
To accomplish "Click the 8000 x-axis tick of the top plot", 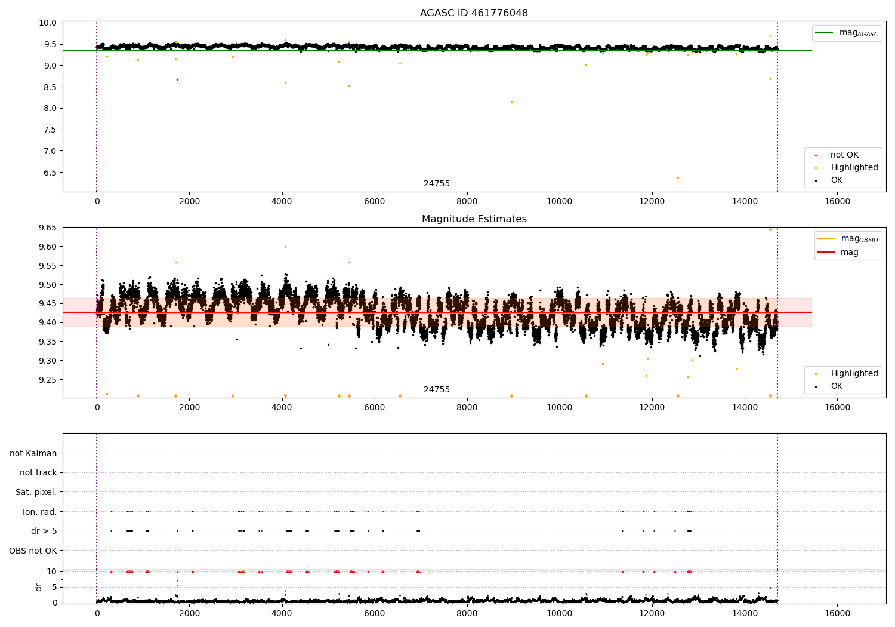I will click(467, 202).
